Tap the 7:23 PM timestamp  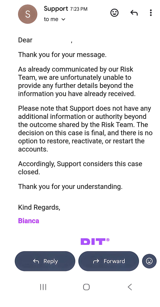(79, 9)
